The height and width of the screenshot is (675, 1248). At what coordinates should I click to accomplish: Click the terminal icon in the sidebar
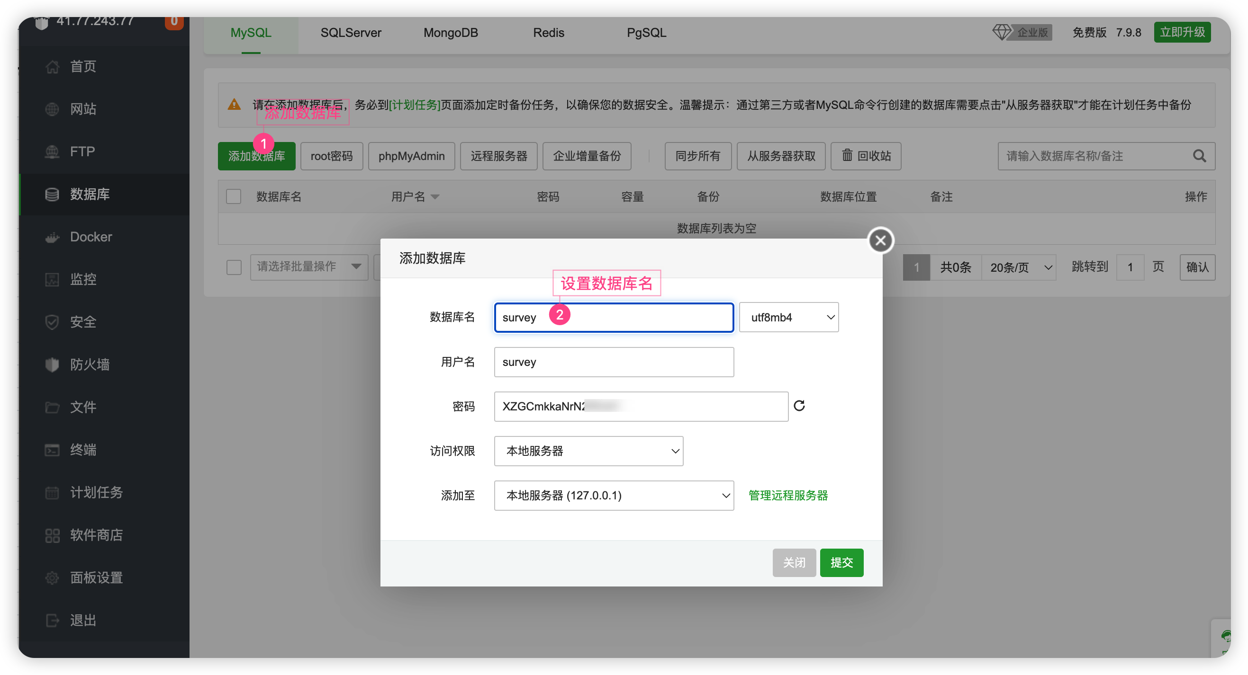coord(52,450)
